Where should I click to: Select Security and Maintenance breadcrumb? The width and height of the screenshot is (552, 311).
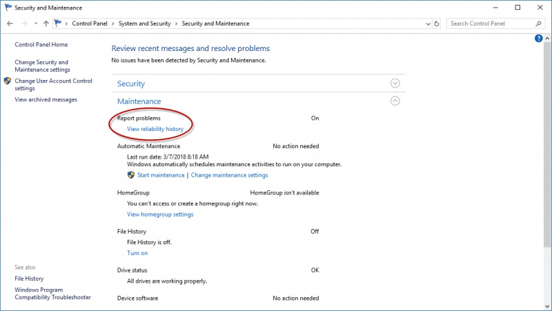pyautogui.click(x=215, y=23)
